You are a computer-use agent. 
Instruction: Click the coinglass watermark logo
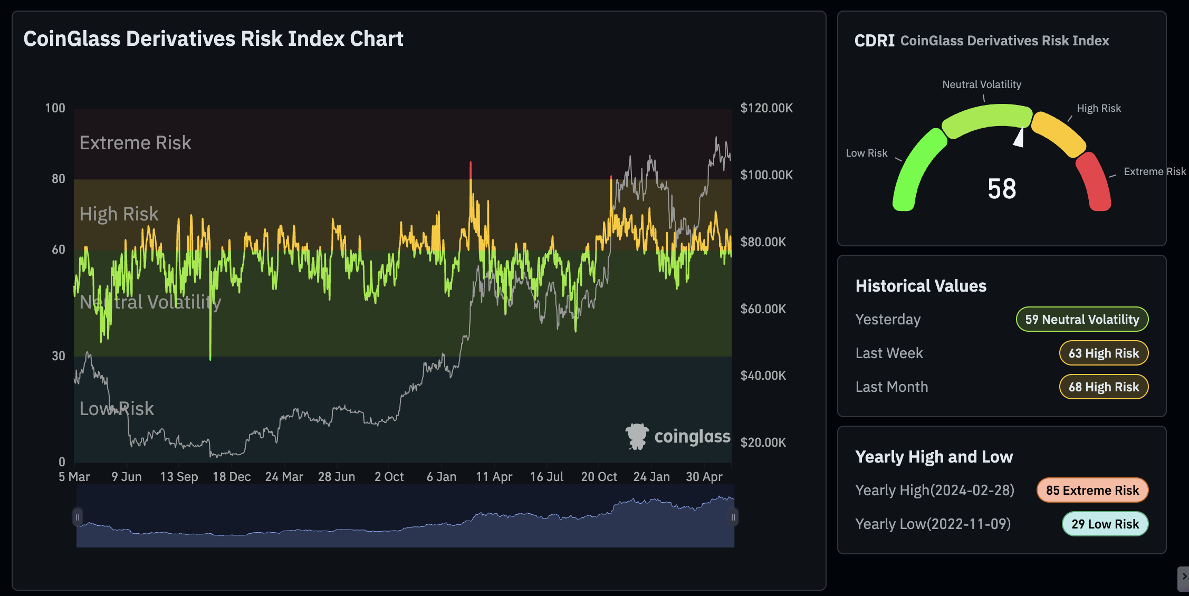(677, 436)
